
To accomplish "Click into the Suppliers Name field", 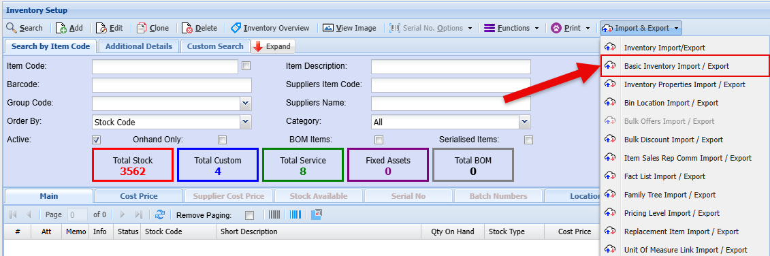I will pyautogui.click(x=451, y=103).
